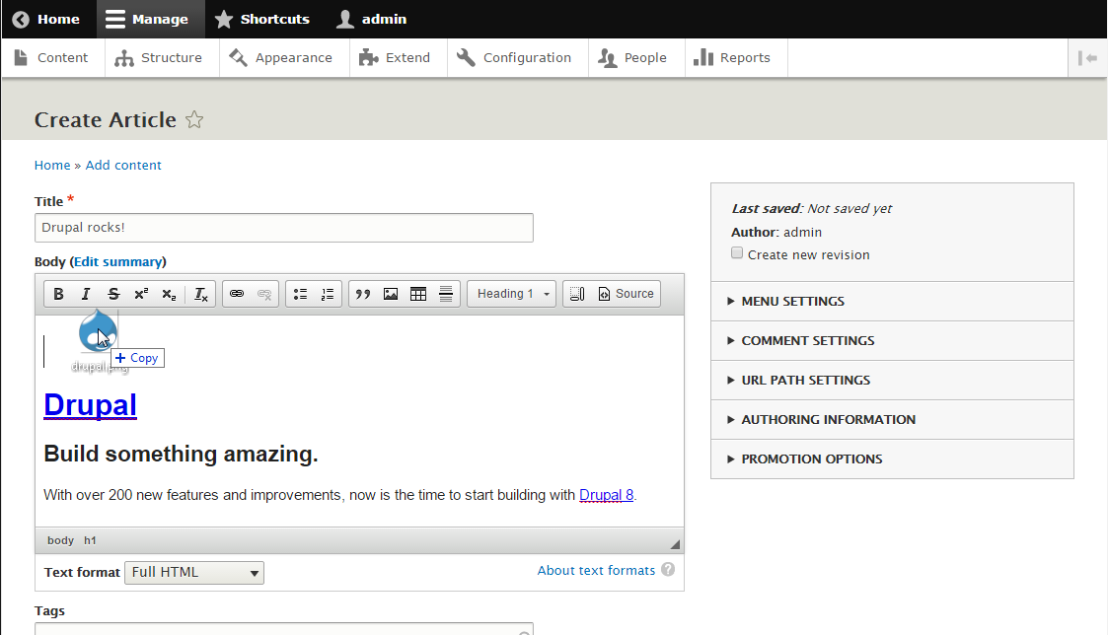The width and height of the screenshot is (1108, 635).
Task: Apply italic formatting
Action: click(x=86, y=294)
